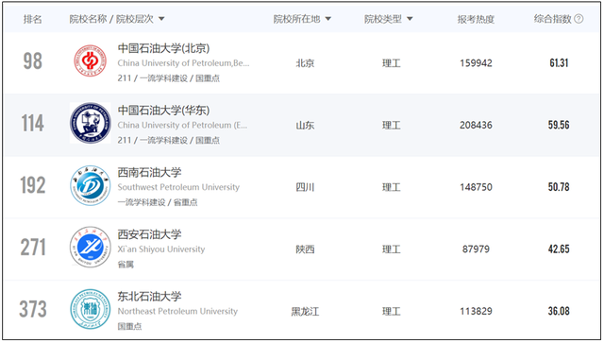Select rank number 192
Screen dimensions: 604x343
point(33,185)
